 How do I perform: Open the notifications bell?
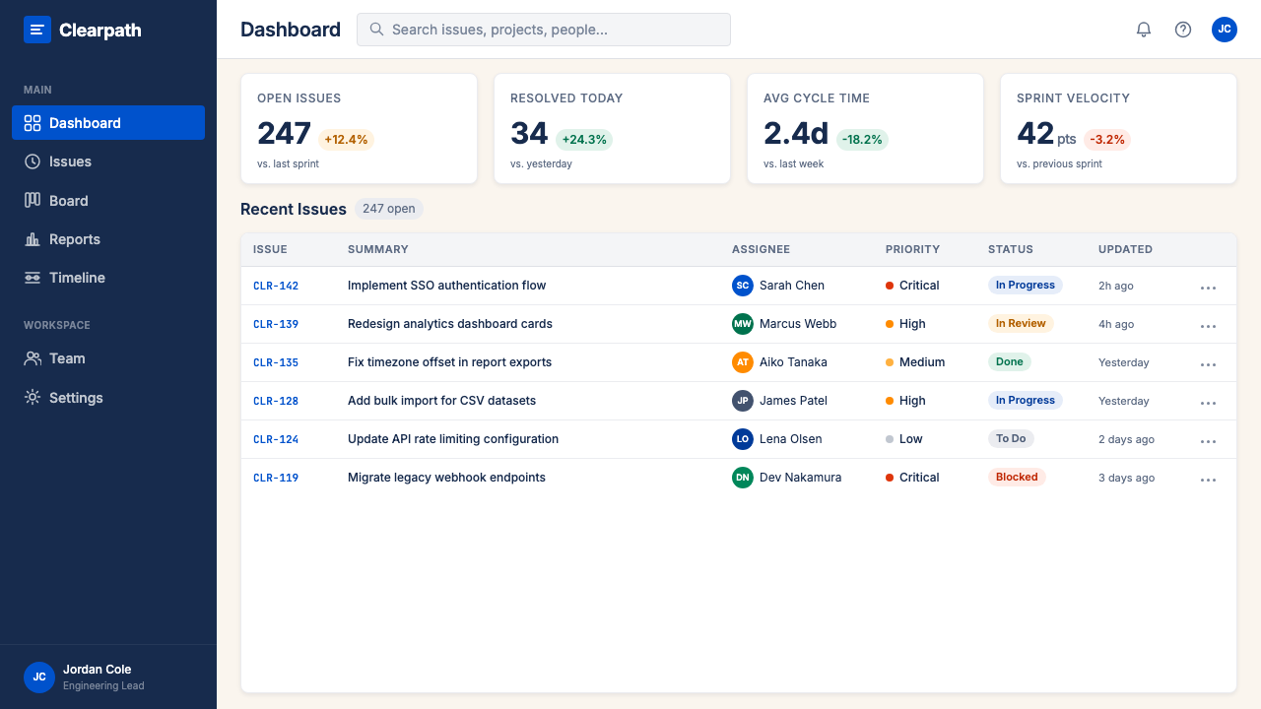coord(1144,30)
